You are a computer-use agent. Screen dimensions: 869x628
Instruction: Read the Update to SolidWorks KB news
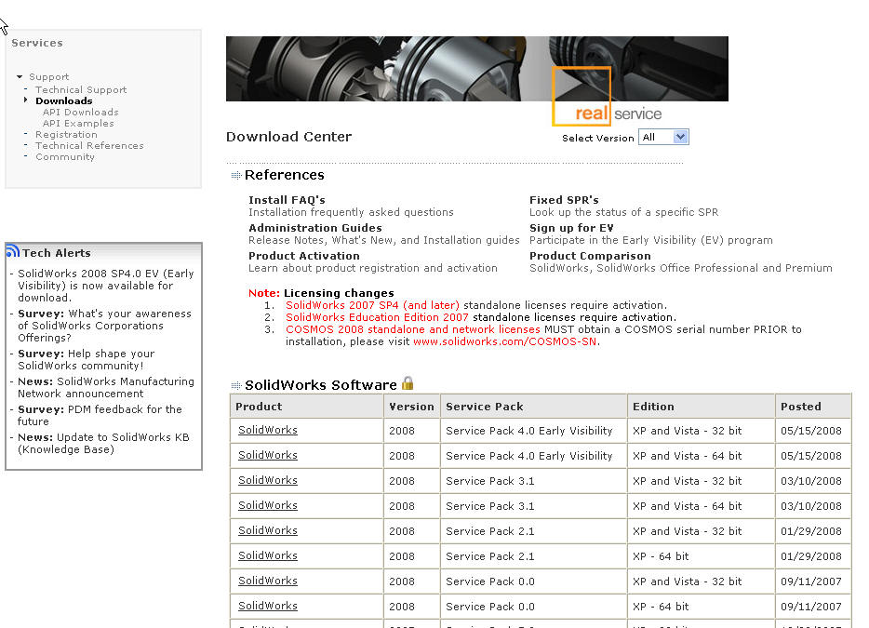pos(103,443)
